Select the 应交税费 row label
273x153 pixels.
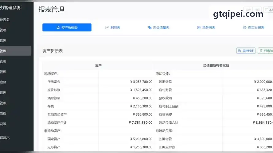(166, 114)
